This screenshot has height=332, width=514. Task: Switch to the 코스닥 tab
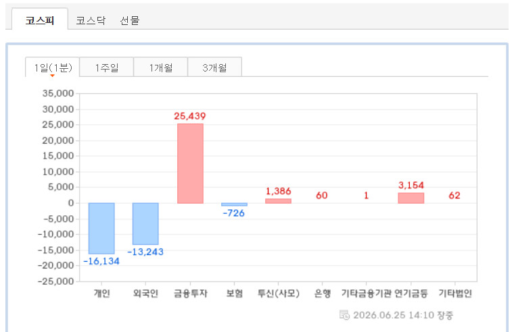91,21
